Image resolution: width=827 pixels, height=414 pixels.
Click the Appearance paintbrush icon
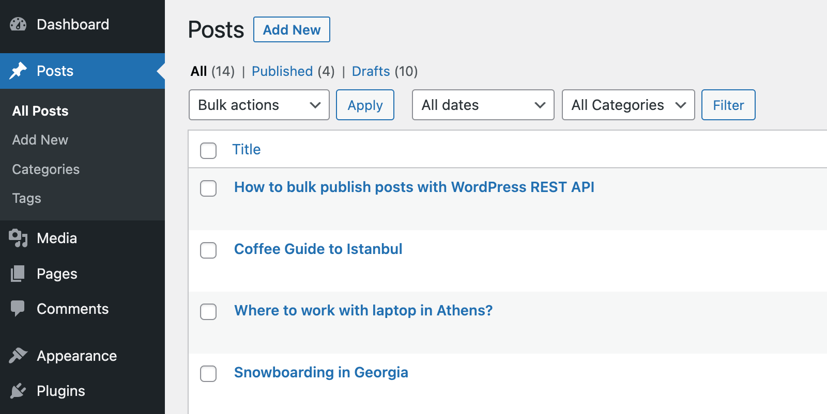[x=18, y=356]
